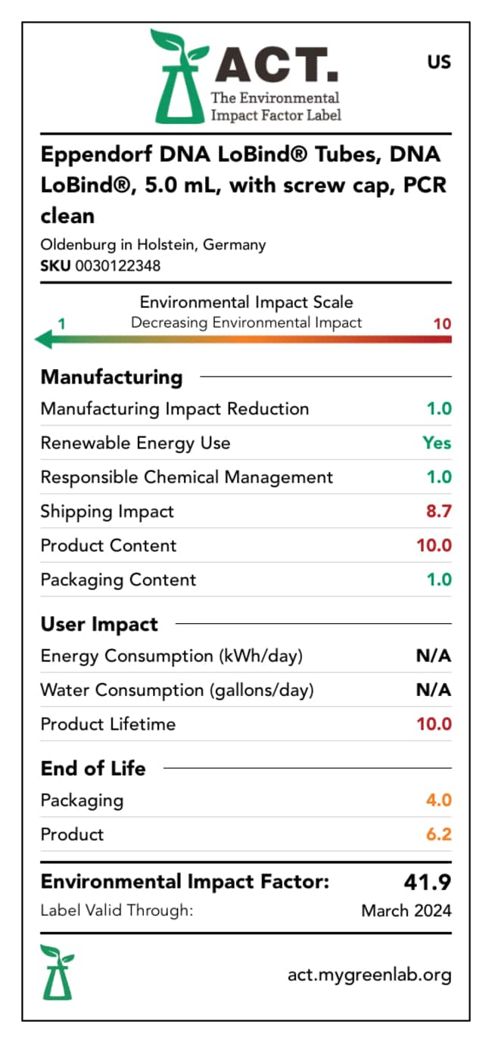Click the Responsible Chemical Management row label
Screen dimensions: 492x1043
pyautogui.click(x=187, y=478)
